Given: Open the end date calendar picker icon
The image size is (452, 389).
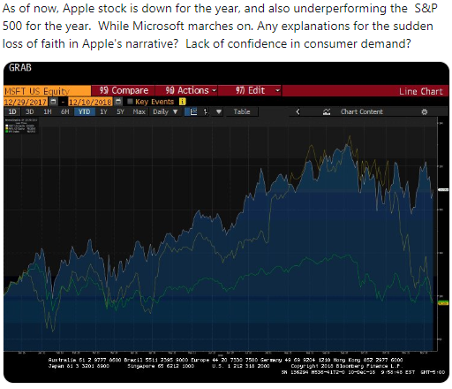Looking at the screenshot, I should 117,102.
